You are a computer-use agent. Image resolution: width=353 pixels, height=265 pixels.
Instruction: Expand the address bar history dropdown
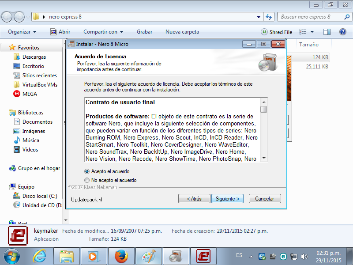(x=259, y=17)
